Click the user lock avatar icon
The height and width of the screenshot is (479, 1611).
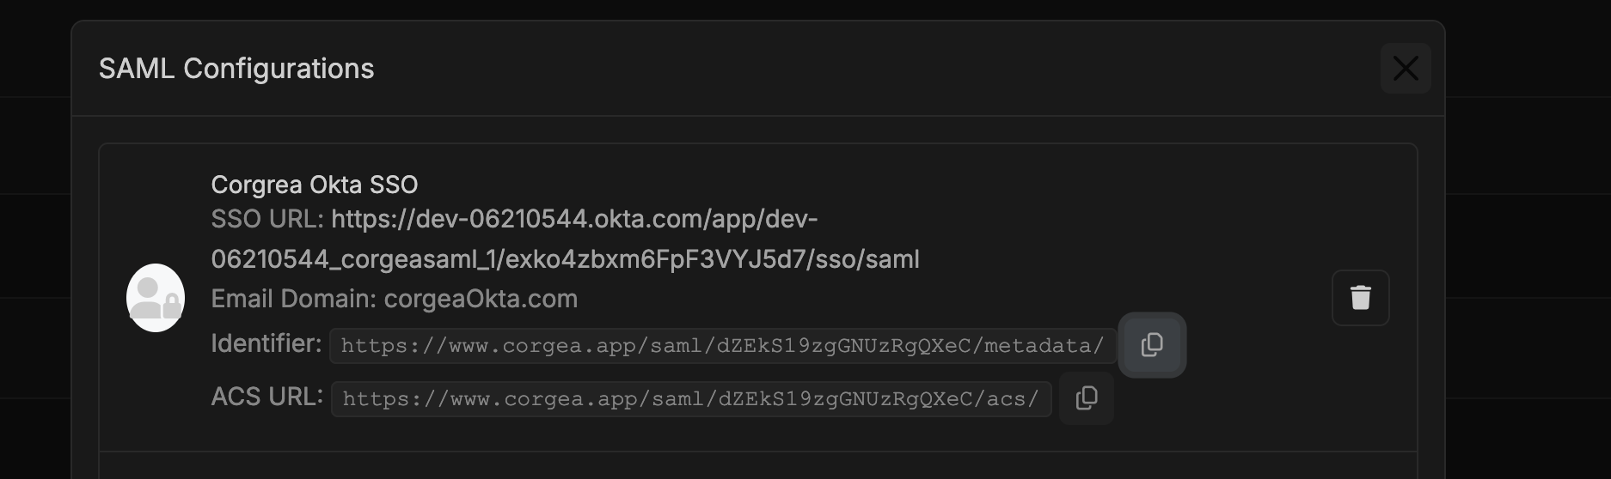click(x=156, y=298)
